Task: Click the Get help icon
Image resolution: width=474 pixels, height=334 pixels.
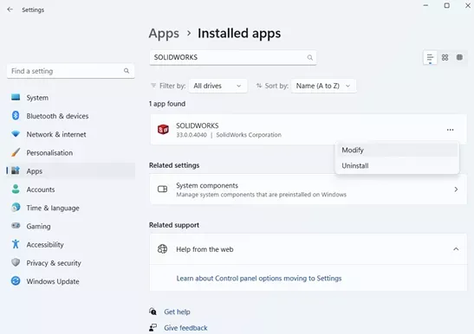Action: point(153,312)
